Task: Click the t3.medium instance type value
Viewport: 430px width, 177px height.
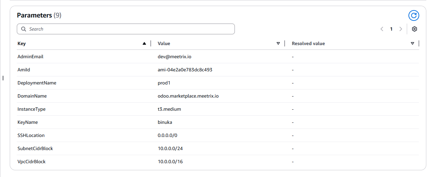Action: click(x=170, y=109)
